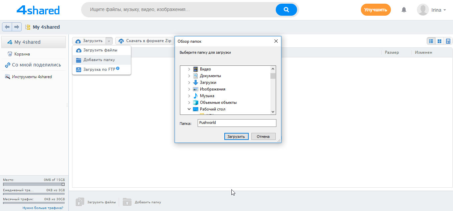This screenshot has width=453, height=211.
Task: Open the Irina account dropdown arrow
Action: [x=445, y=10]
